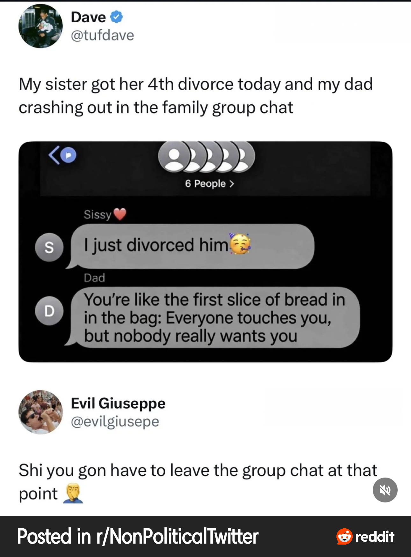Screen dimensions: 411x557
Task: Open the r/NonPoliticalTwitter subreddit link
Action: pos(138,536)
